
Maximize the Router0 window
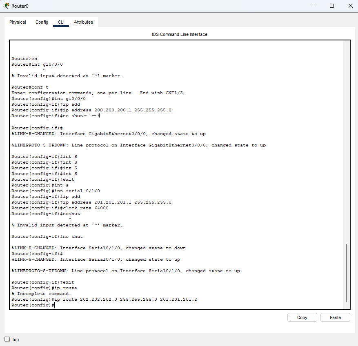pyautogui.click(x=332, y=6)
